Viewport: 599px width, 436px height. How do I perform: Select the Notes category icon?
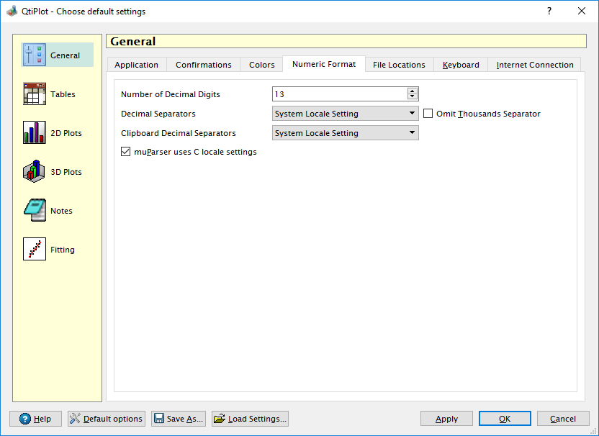[35, 211]
